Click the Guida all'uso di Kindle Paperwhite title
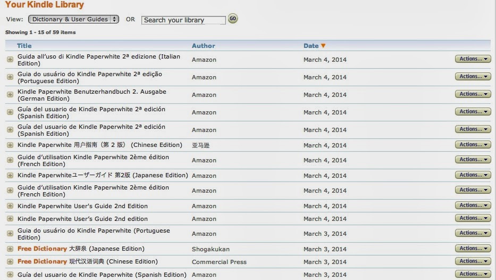 (x=99, y=60)
